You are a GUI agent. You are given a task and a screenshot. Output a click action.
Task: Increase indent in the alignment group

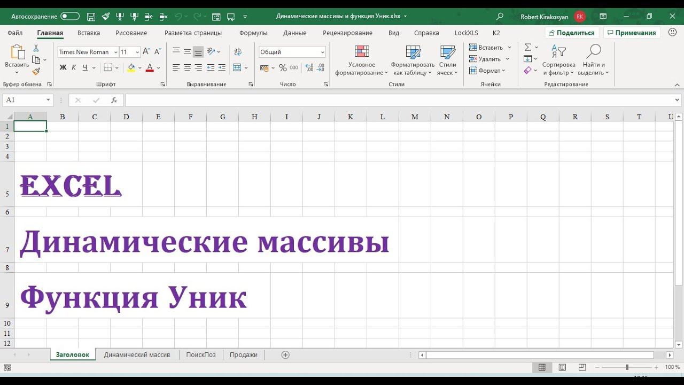coord(222,67)
